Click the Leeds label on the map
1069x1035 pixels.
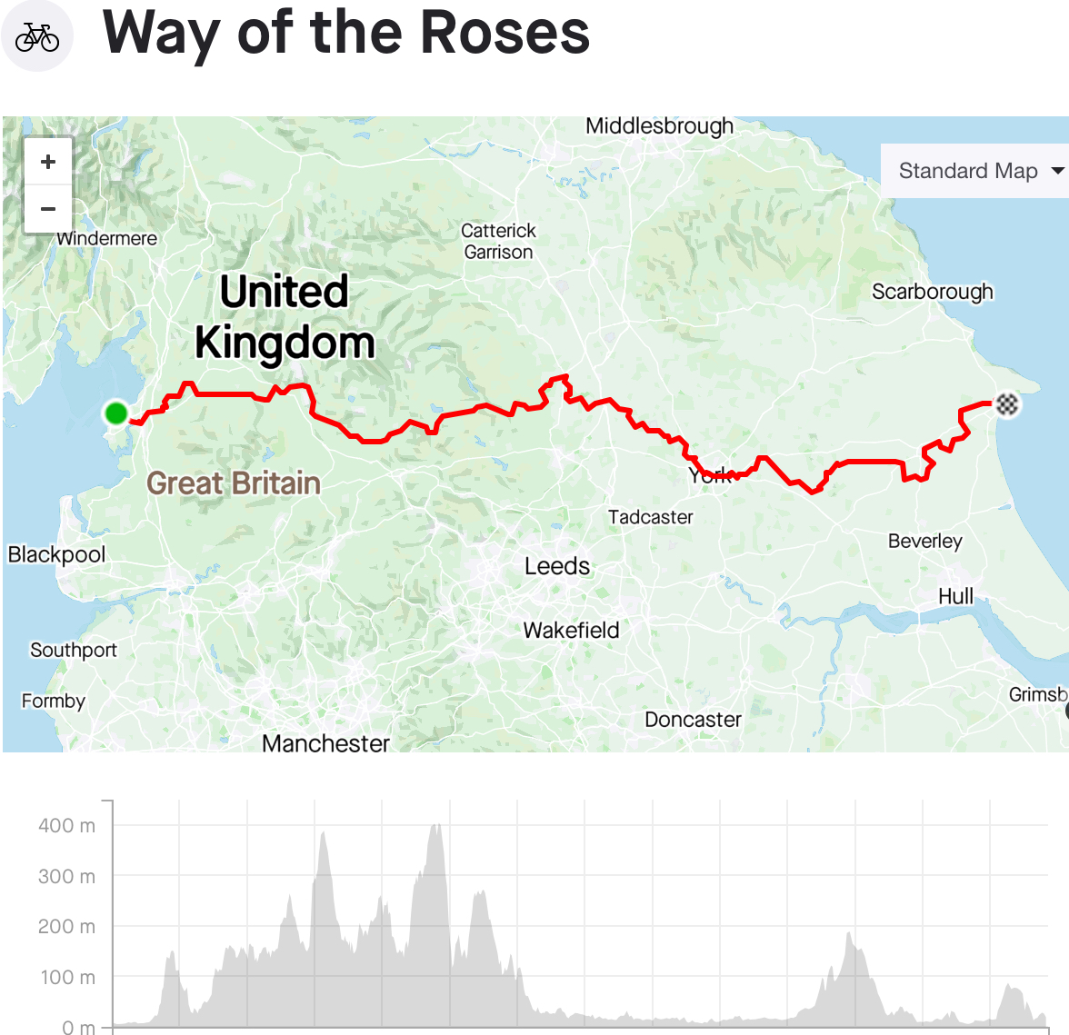point(557,566)
